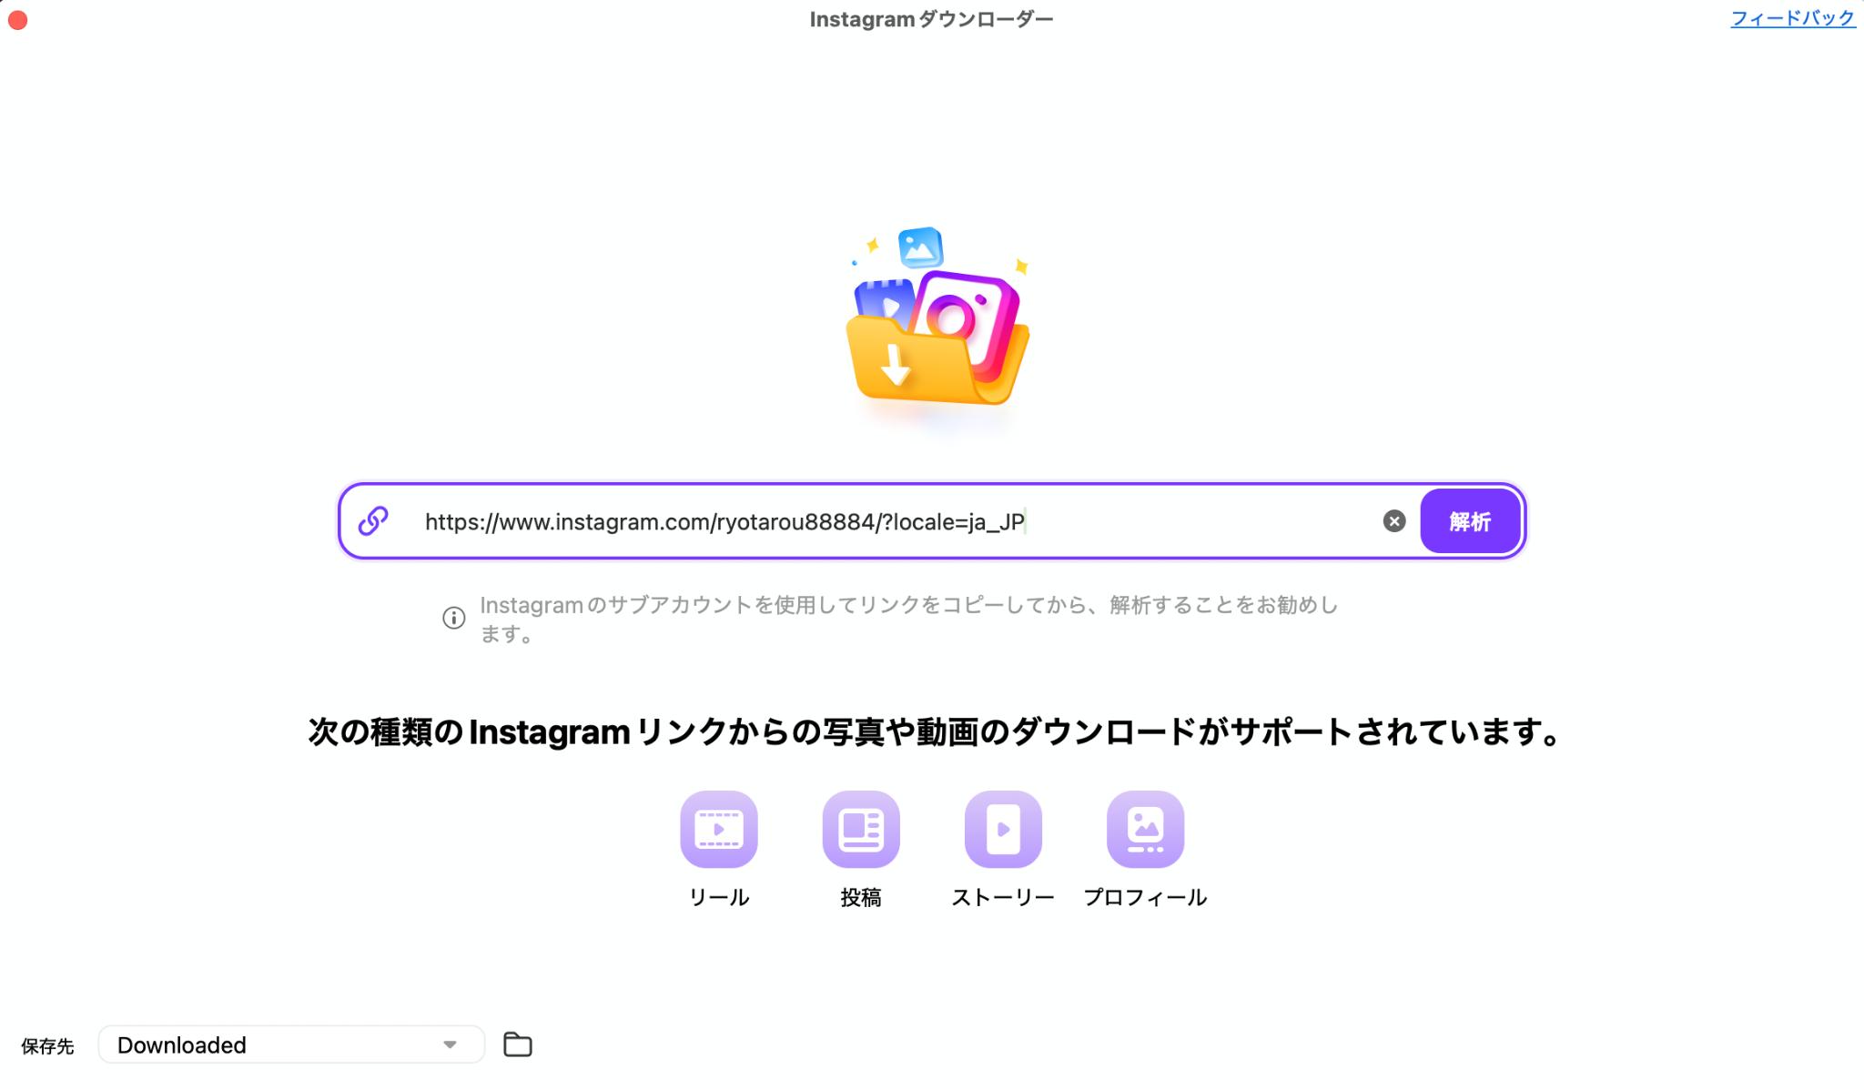Viewport: 1864px width, 1089px height.
Task: Click the Profile download icon
Action: [1146, 829]
